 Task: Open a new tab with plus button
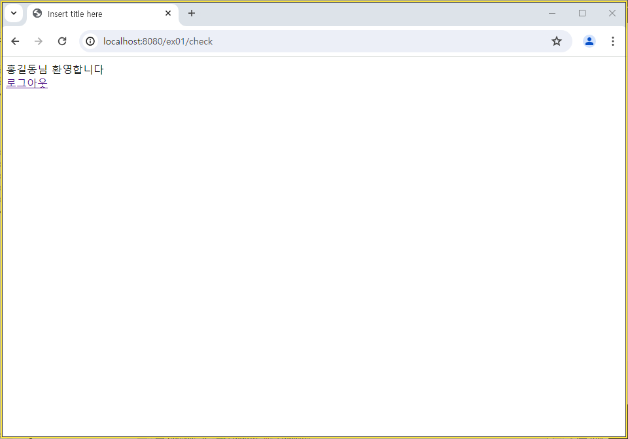(x=192, y=13)
